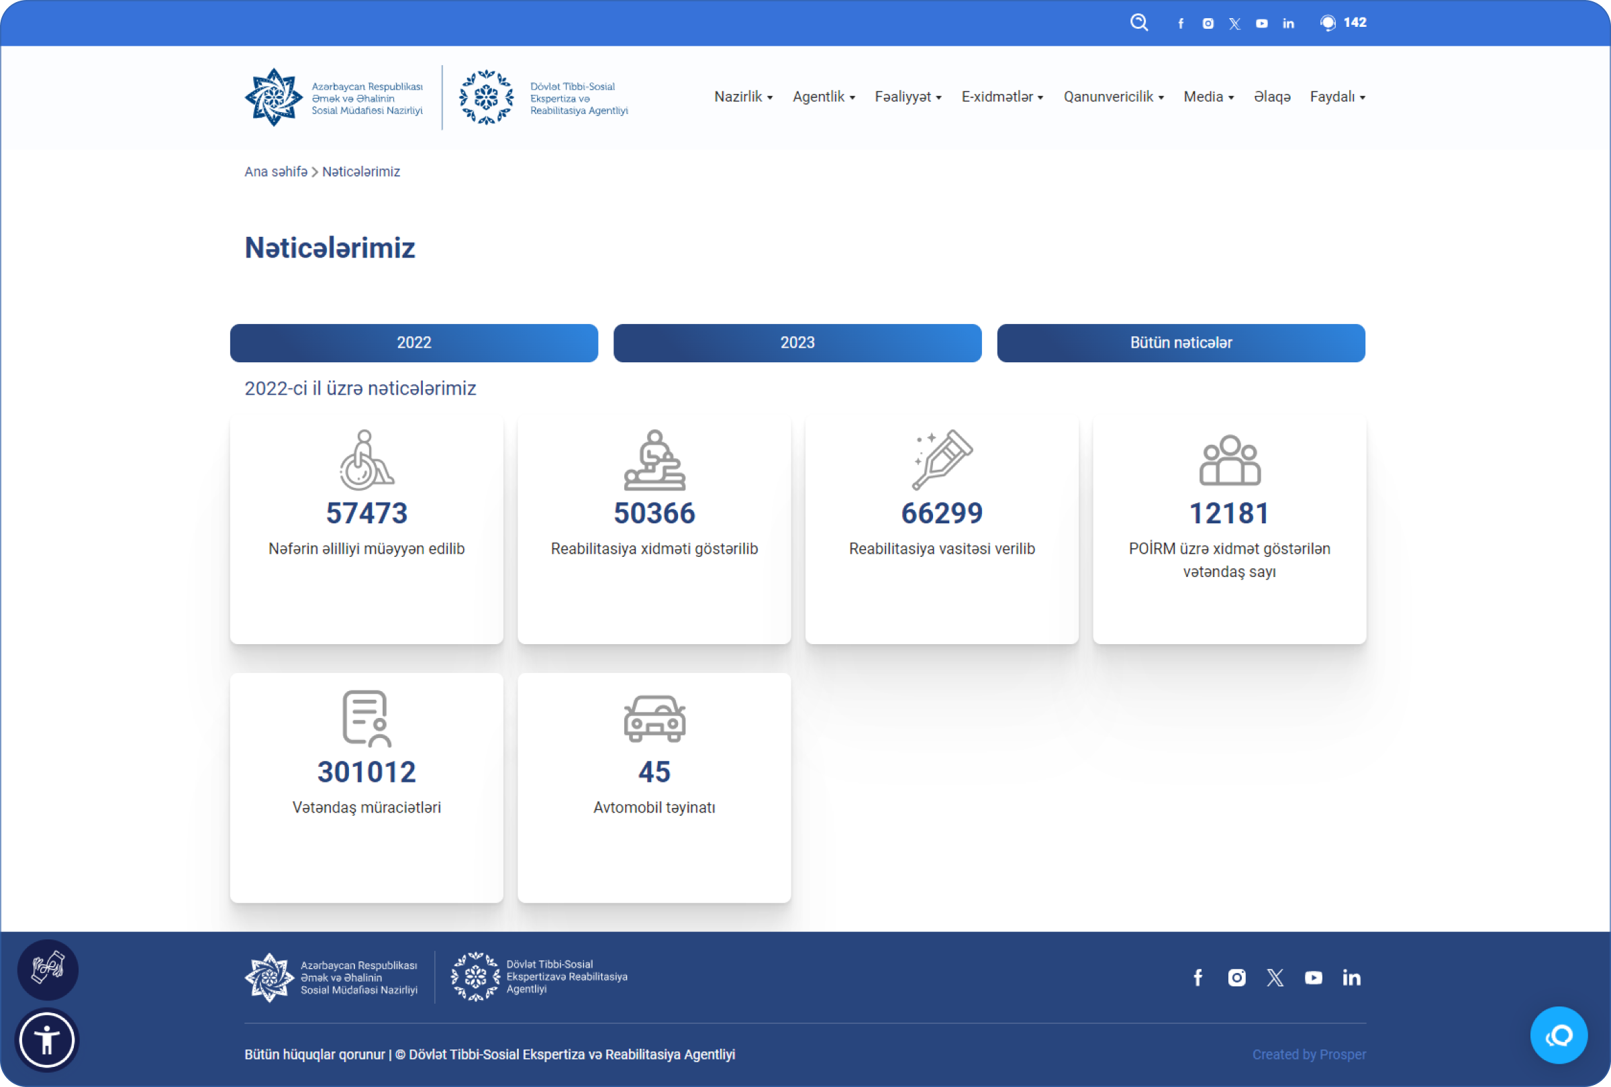Click the X (Twitter) icon in the footer

click(1275, 978)
